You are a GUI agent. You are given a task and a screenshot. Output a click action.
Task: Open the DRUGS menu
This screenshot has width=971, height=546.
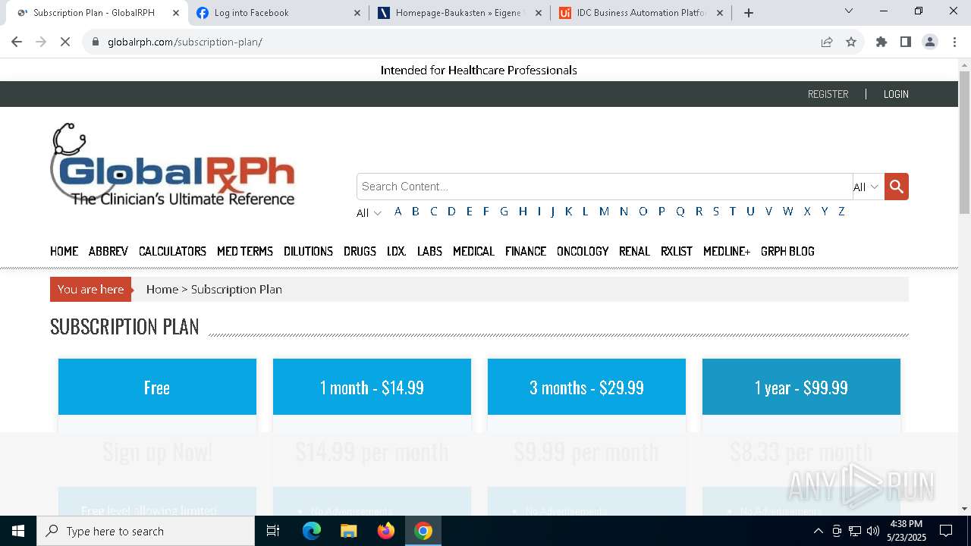pos(360,251)
